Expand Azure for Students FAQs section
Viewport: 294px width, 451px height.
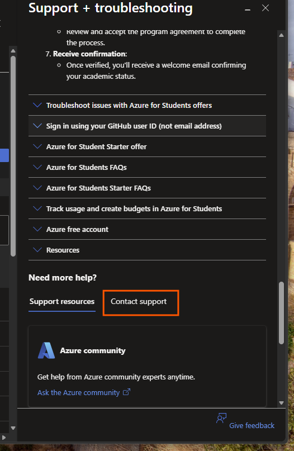(x=148, y=168)
